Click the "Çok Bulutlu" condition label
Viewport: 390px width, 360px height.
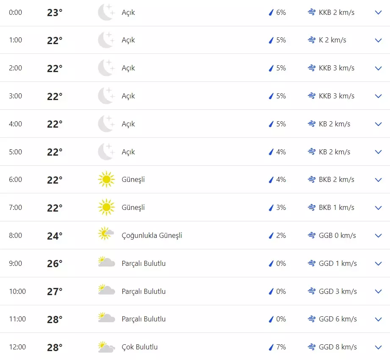(x=139, y=347)
